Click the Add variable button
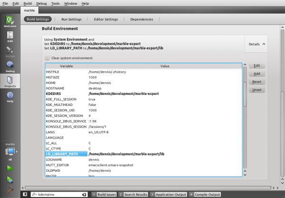The height and width of the screenshot is (198, 285). pos(256,74)
